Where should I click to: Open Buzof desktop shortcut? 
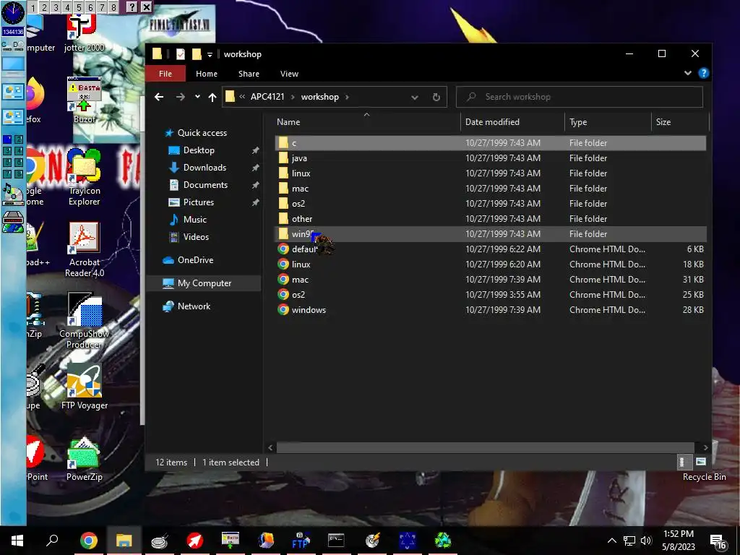pyautogui.click(x=84, y=100)
